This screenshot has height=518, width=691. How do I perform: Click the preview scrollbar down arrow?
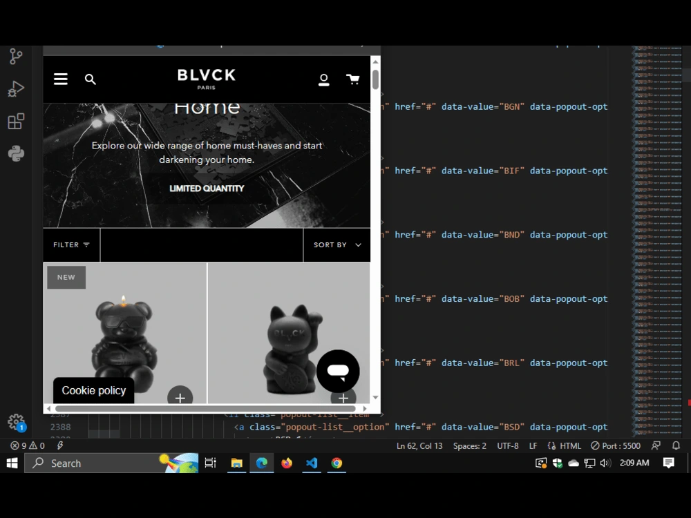[375, 397]
